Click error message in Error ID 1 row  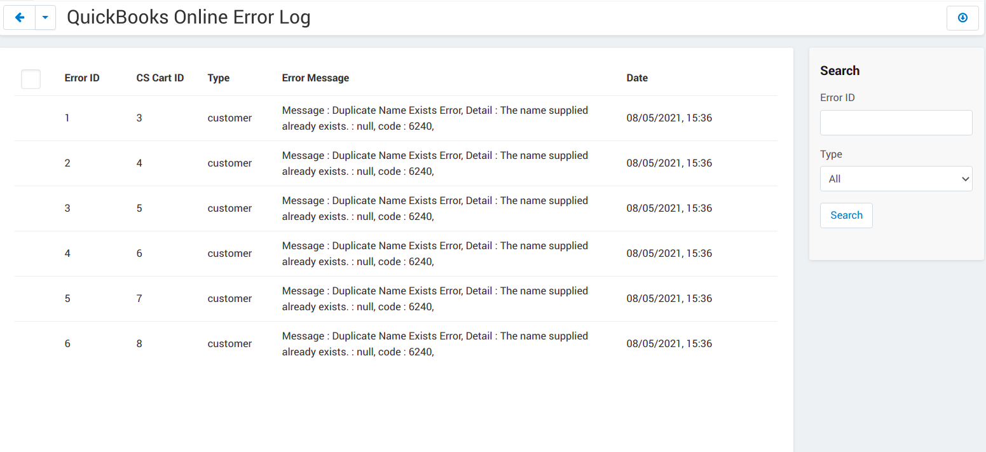click(435, 118)
